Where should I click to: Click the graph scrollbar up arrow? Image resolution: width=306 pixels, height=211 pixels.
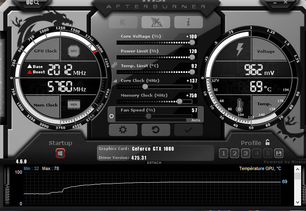297,169
